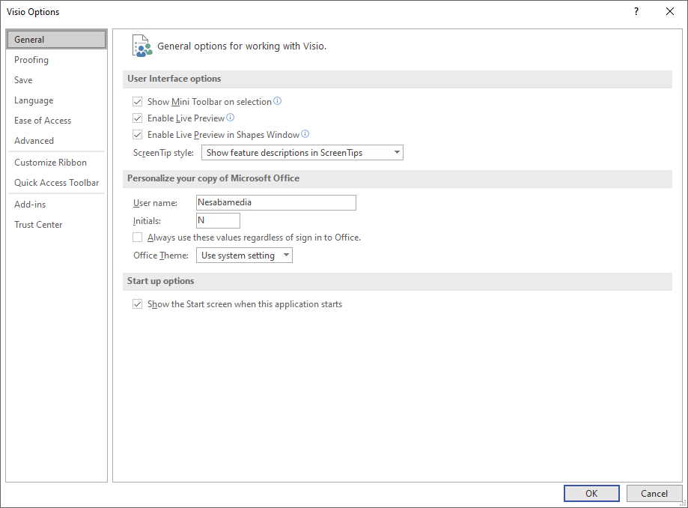688x508 pixels.
Task: Toggle Enable Live Preview checkbox
Action: (x=137, y=118)
